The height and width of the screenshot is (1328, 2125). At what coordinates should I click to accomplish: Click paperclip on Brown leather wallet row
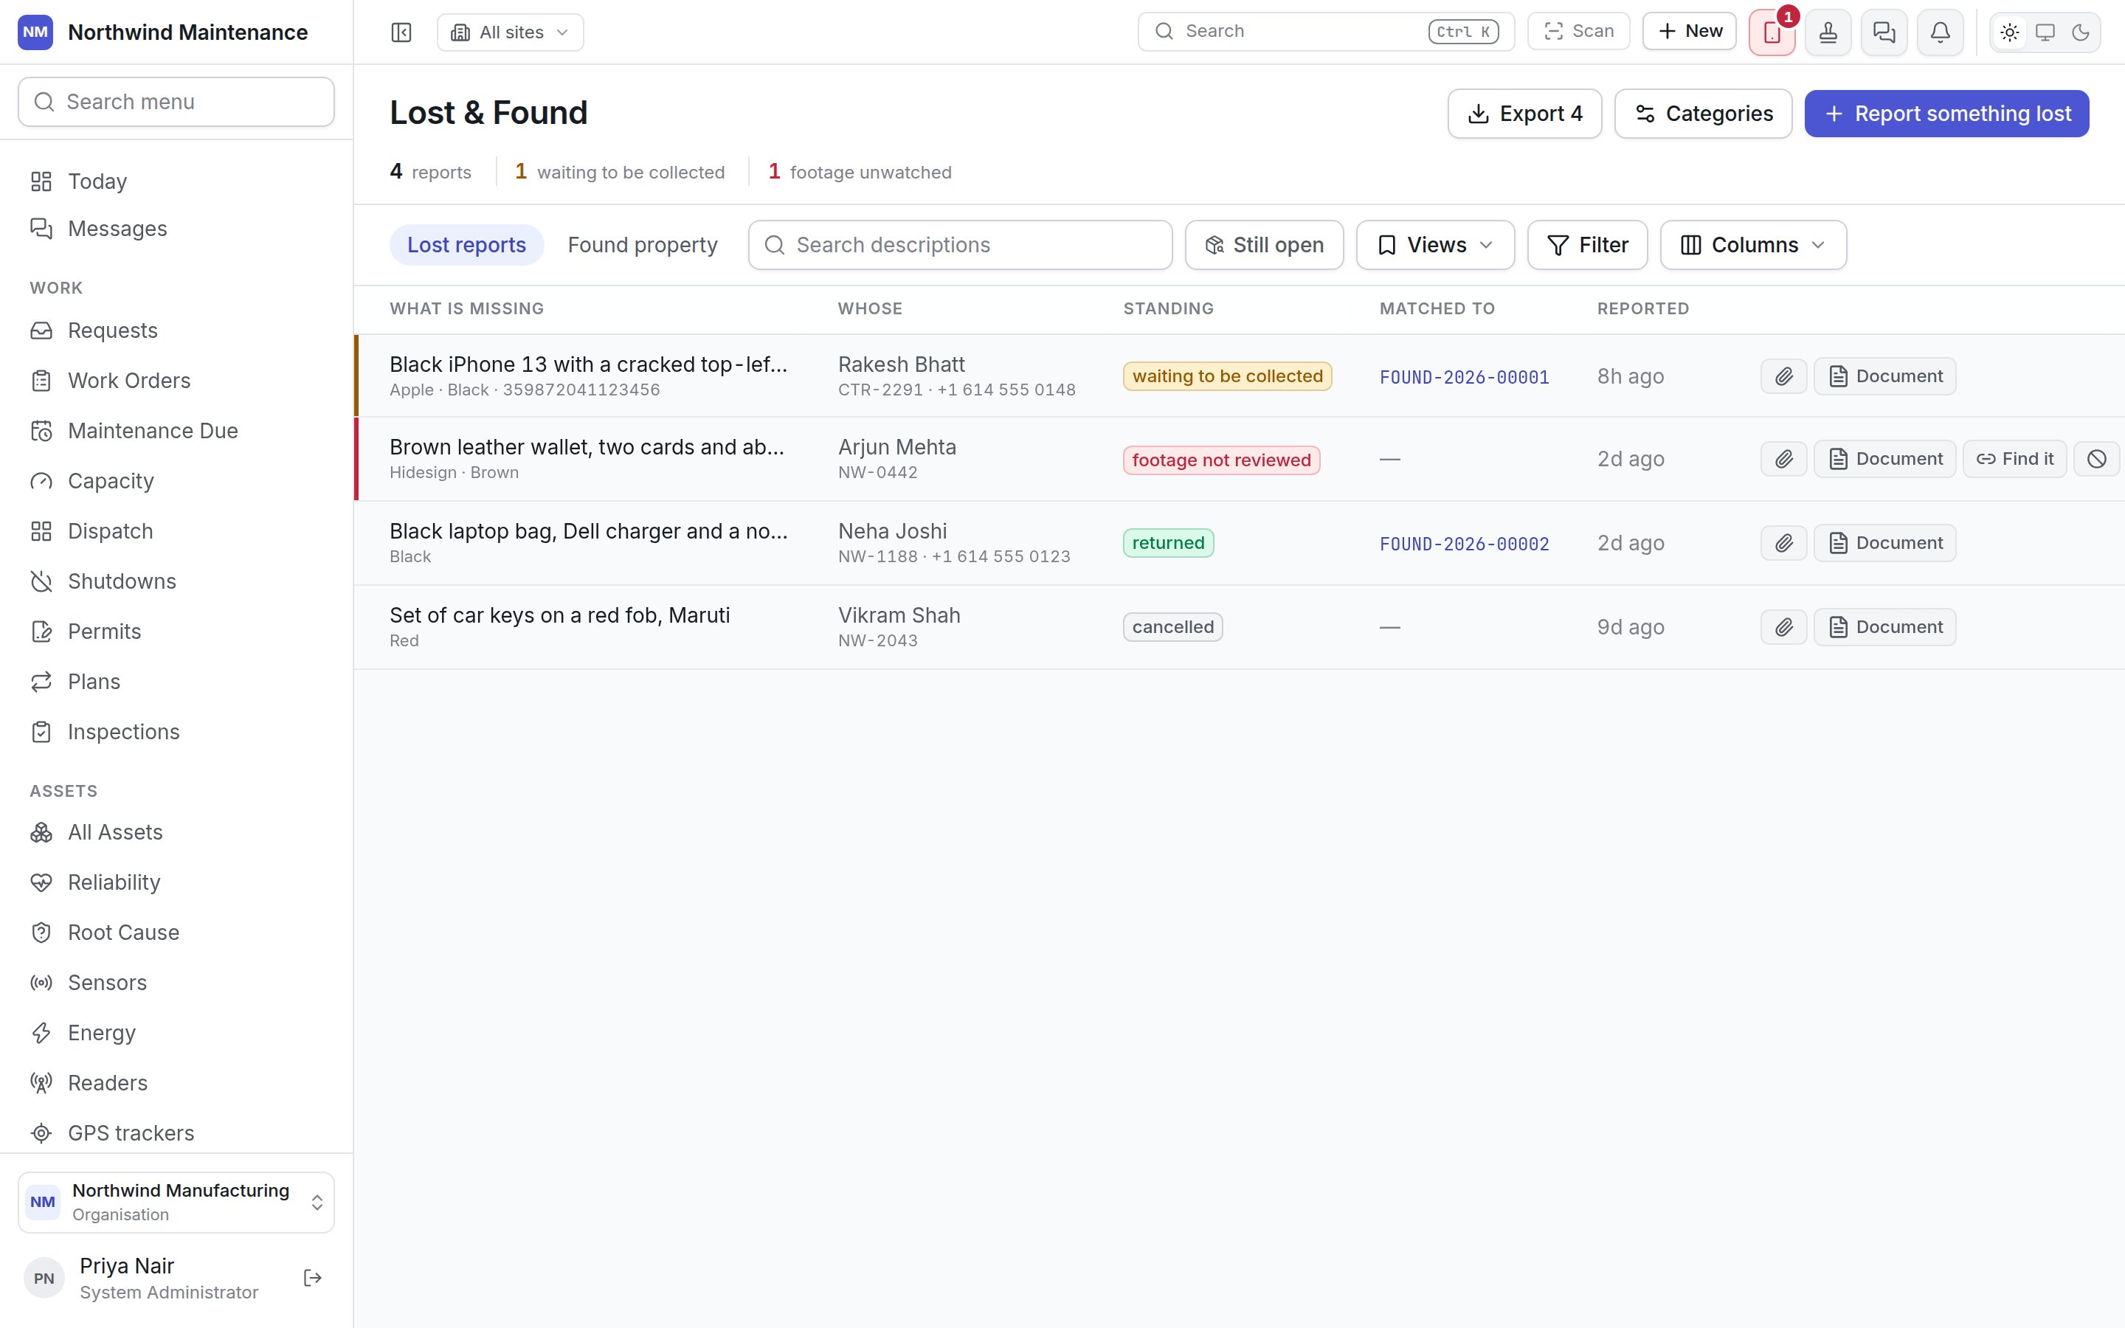[1783, 458]
